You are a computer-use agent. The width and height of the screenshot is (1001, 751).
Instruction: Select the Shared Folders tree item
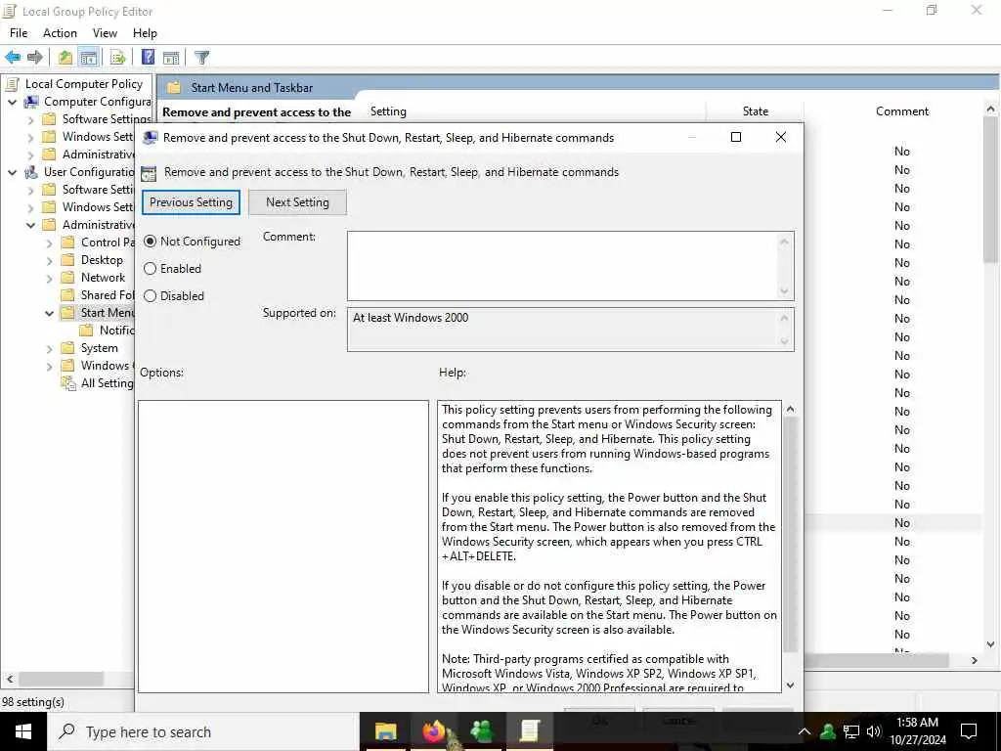coord(108,295)
